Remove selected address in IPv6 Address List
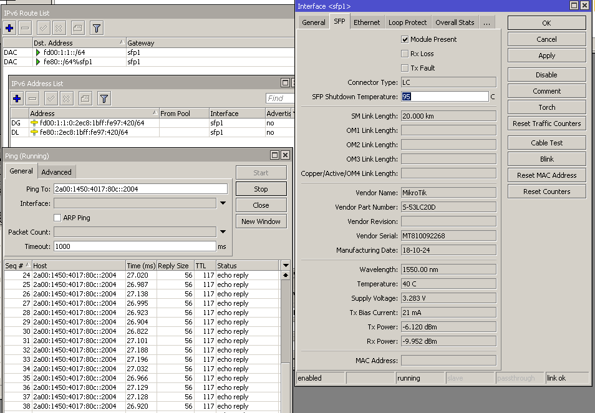 (32, 99)
